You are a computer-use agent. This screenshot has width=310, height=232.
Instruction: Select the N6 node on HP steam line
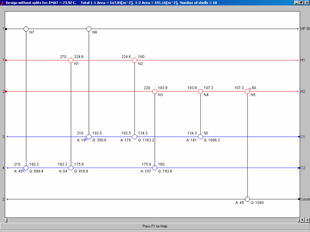pos(89,29)
